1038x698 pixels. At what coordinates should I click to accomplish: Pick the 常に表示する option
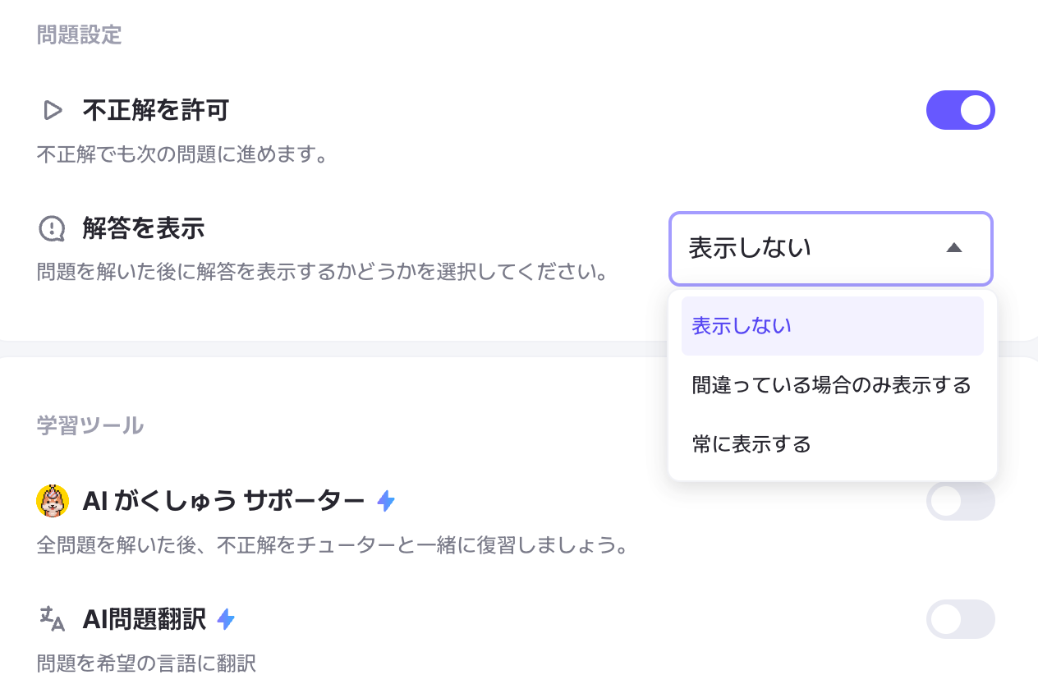833,444
